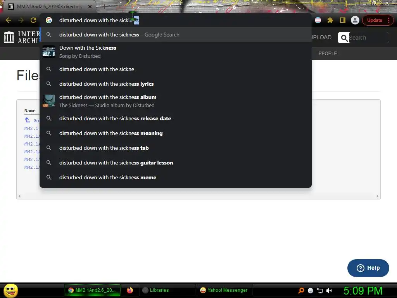
Task: Open the PEOPLE navigation link
Action: 328,54
